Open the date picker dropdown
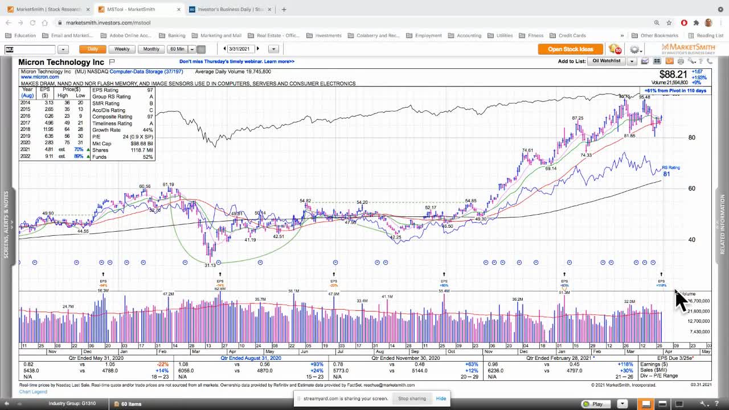Viewport: 729px width, 410px height. point(273,49)
